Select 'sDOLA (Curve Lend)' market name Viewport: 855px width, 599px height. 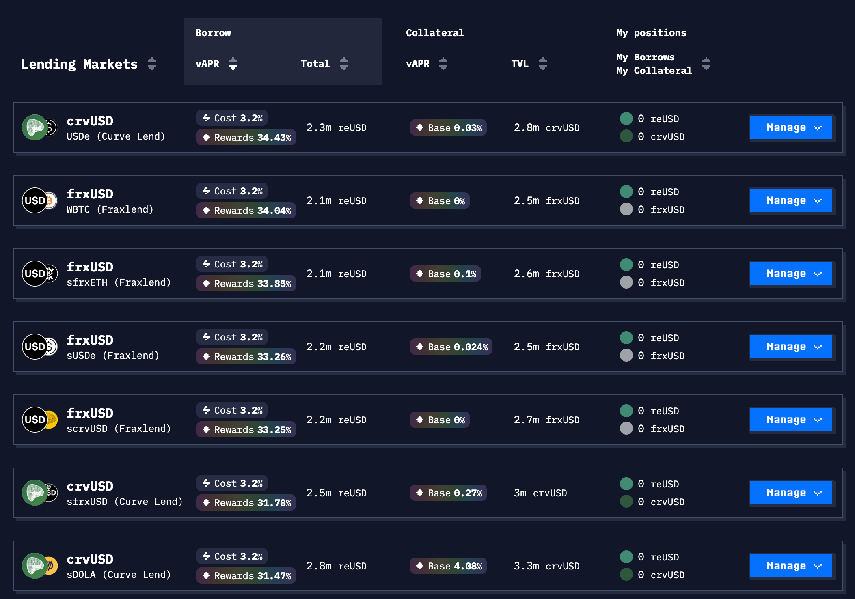pyautogui.click(x=119, y=575)
